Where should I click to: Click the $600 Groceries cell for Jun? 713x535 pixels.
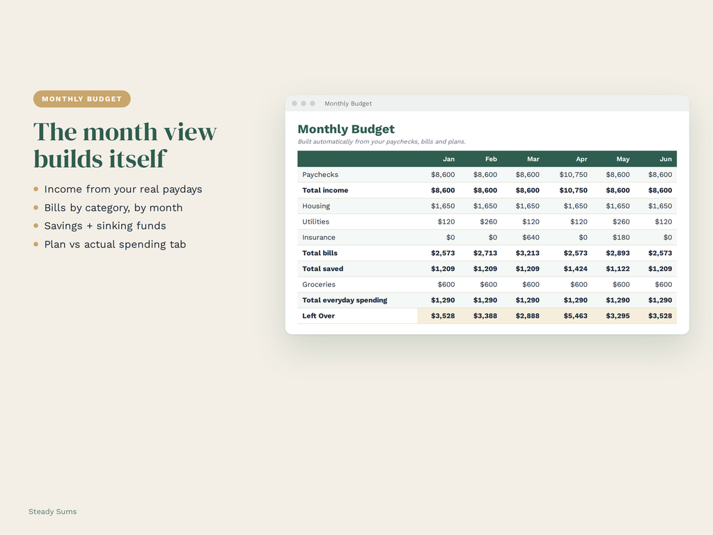664,284
